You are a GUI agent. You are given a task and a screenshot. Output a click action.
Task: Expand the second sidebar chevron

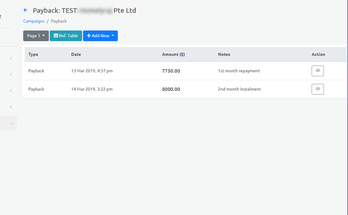pos(11,74)
